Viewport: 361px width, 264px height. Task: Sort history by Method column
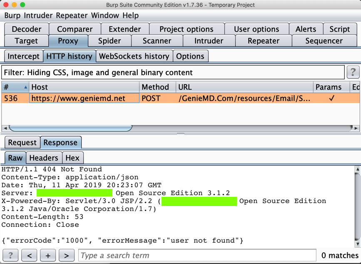155,87
